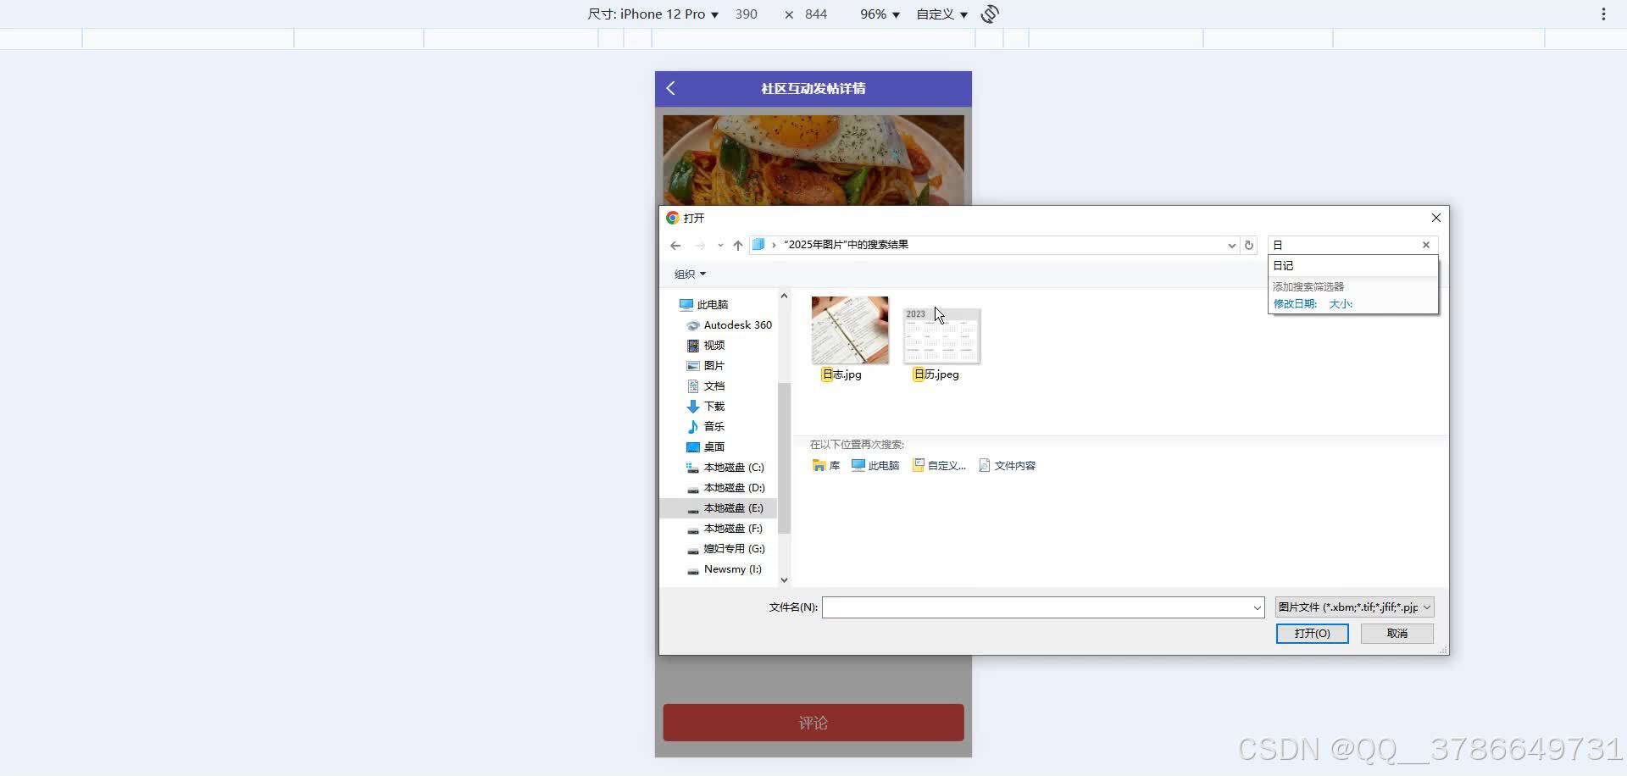Click the up-to-parent-folder arrow
Viewport: 1627px width, 776px height.
click(x=737, y=245)
